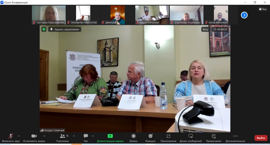Unpin video with Удалить закрепление
This screenshot has height=145, width=270.
pyautogui.click(x=65, y=29)
